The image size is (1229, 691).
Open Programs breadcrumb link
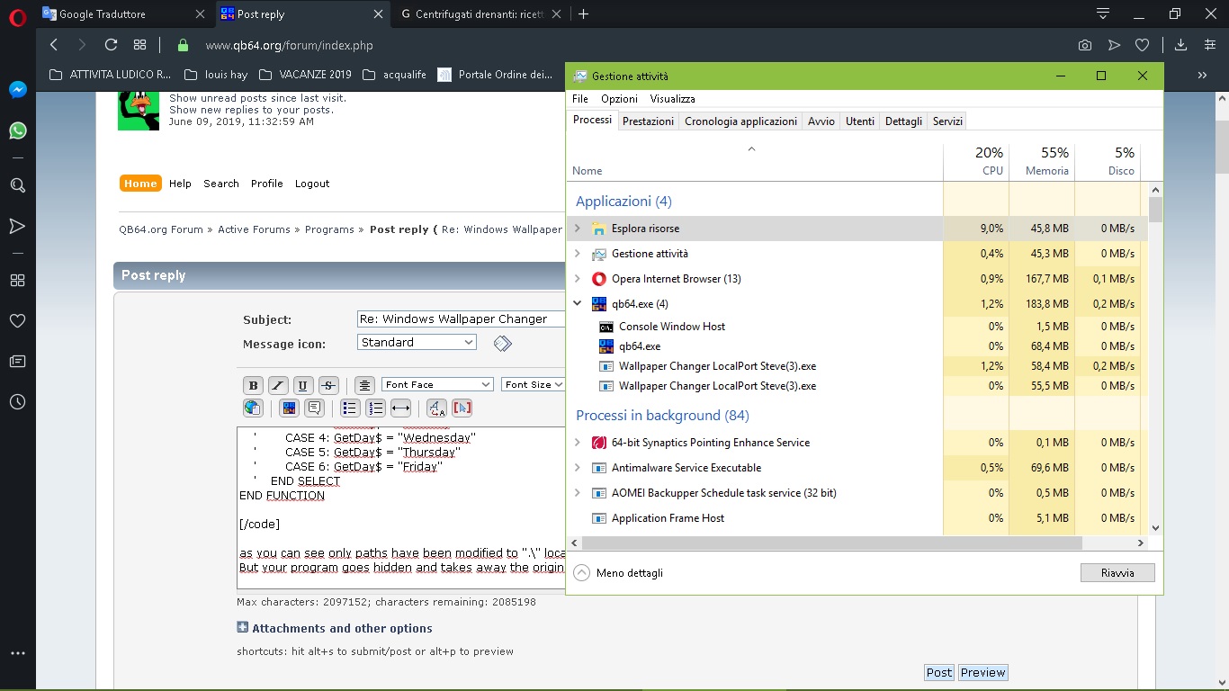point(329,229)
